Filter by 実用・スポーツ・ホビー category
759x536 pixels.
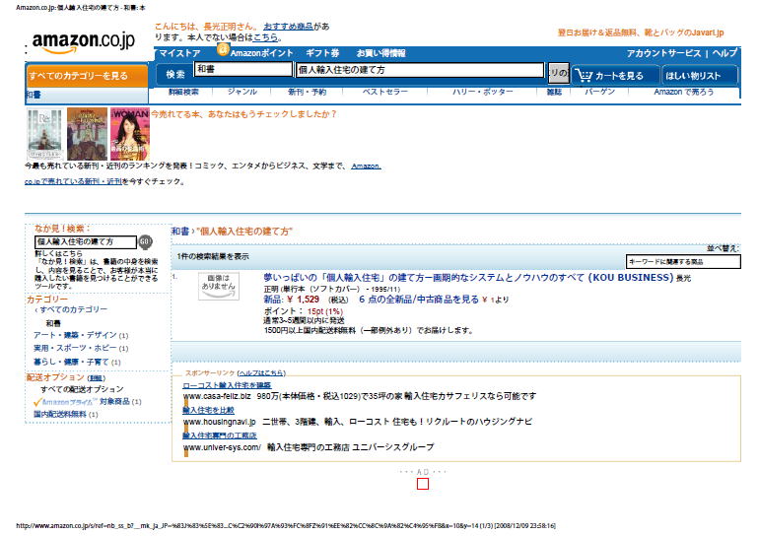(75, 349)
